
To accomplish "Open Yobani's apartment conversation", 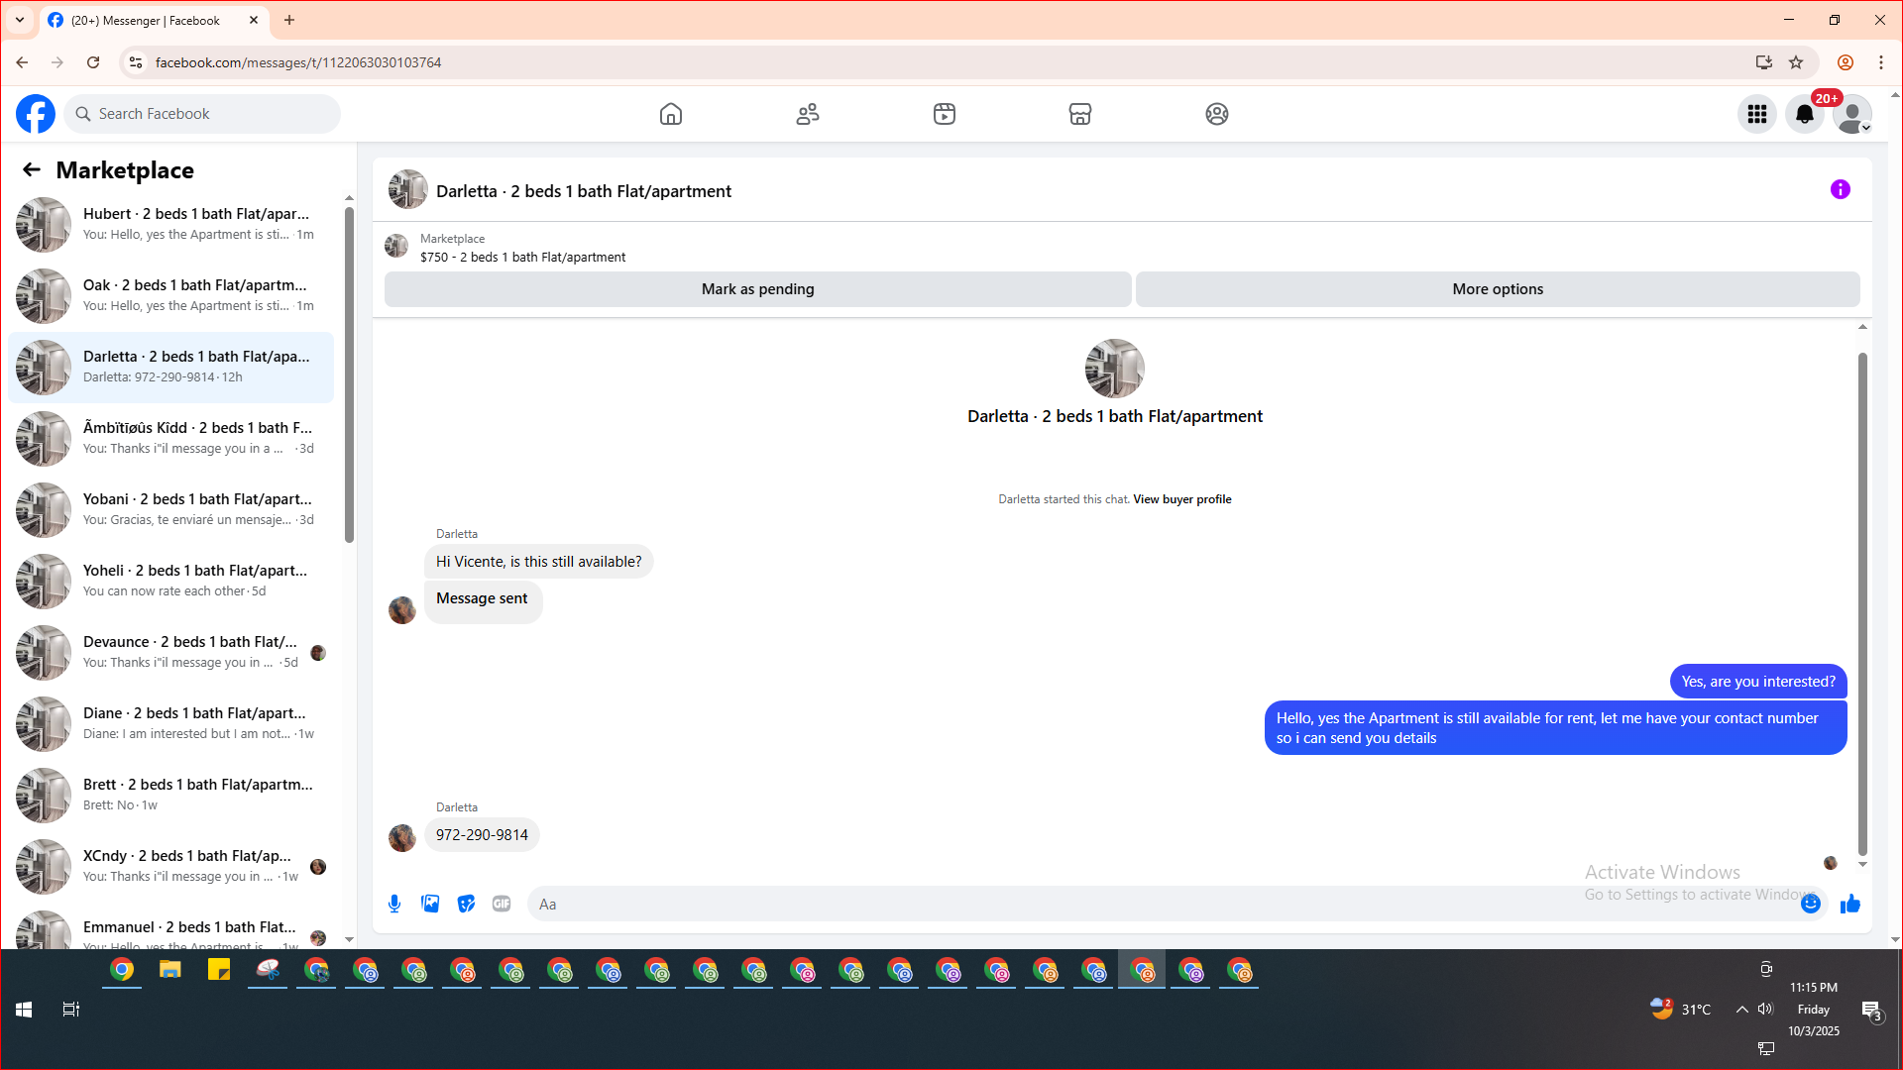I will (170, 510).
